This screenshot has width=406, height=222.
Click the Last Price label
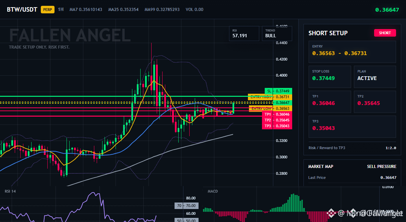[317, 178]
